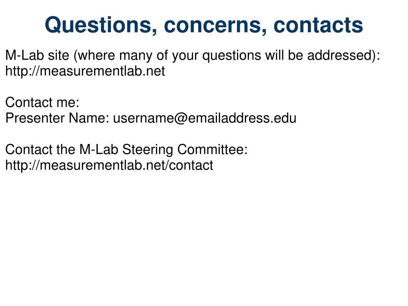Click the 'M-Lab' text in the committee line
Image resolution: width=408 pixels, height=306 pixels.
click(x=99, y=150)
